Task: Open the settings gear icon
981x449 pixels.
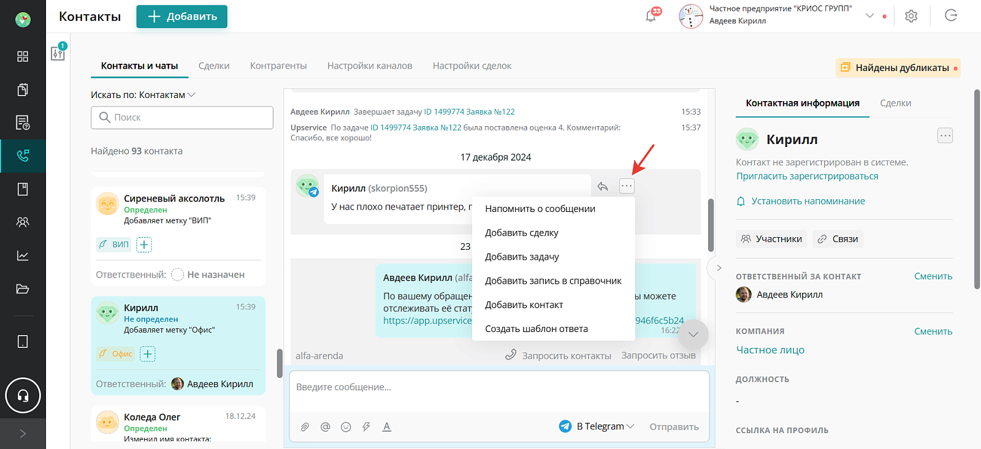Action: [x=911, y=16]
